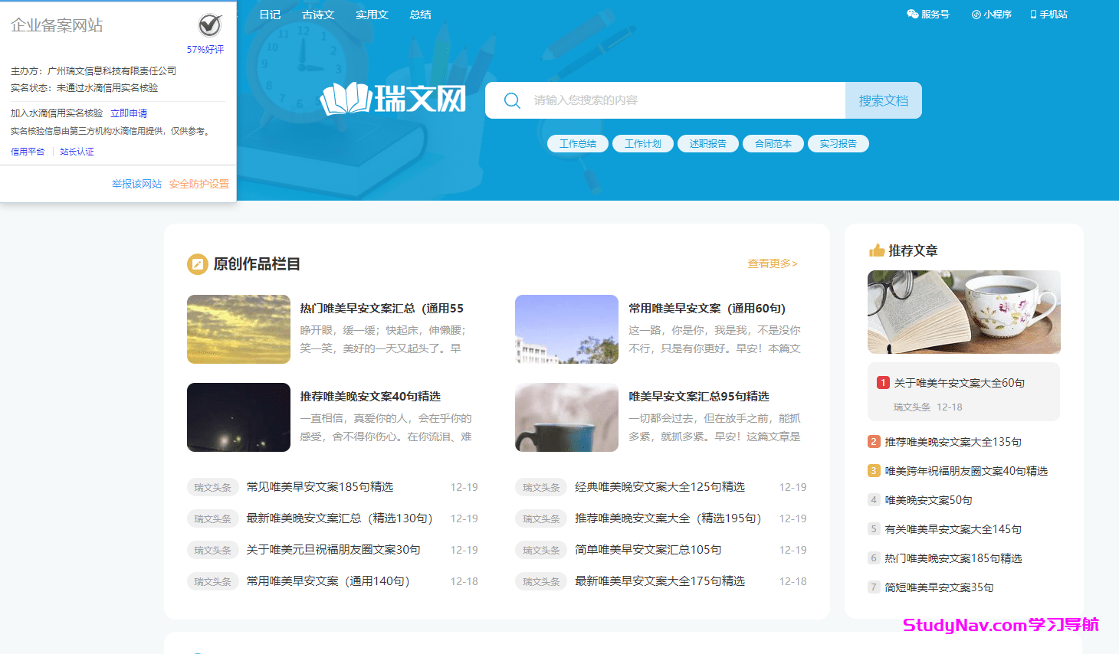Click the search input field
Image resolution: width=1119 pixels, height=654 pixels.
pyautogui.click(x=674, y=100)
